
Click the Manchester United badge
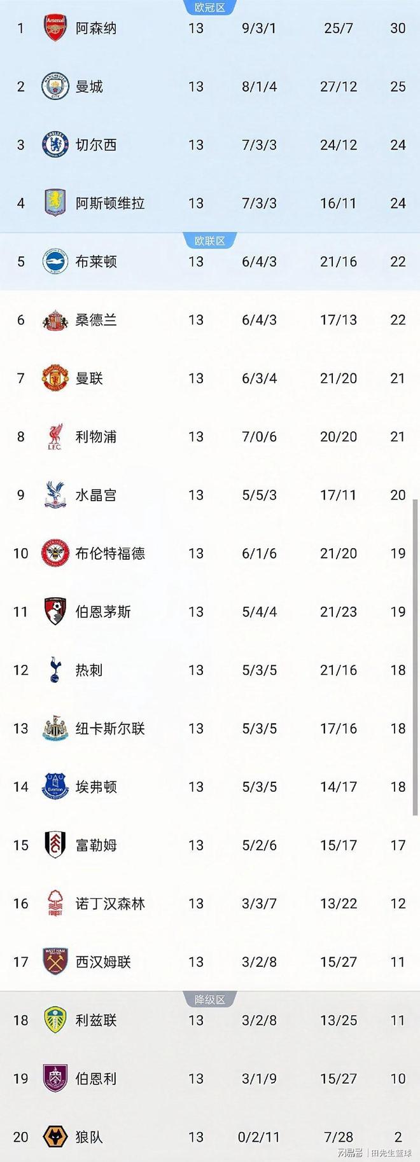click(55, 378)
